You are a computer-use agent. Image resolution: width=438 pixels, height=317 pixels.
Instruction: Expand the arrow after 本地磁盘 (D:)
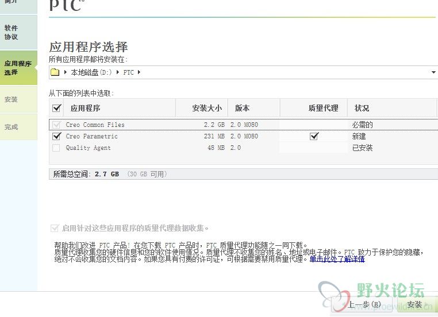tap(118, 72)
